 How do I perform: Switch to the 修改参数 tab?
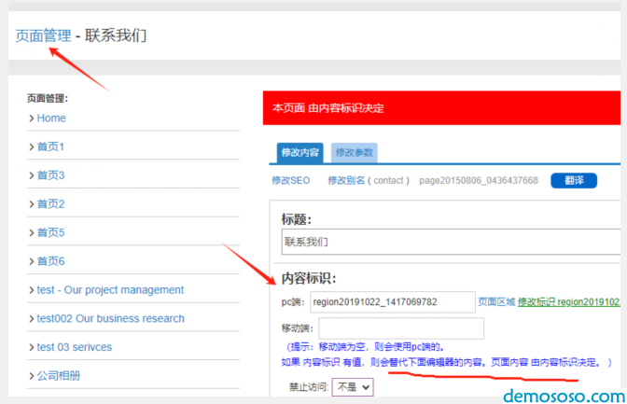[354, 153]
